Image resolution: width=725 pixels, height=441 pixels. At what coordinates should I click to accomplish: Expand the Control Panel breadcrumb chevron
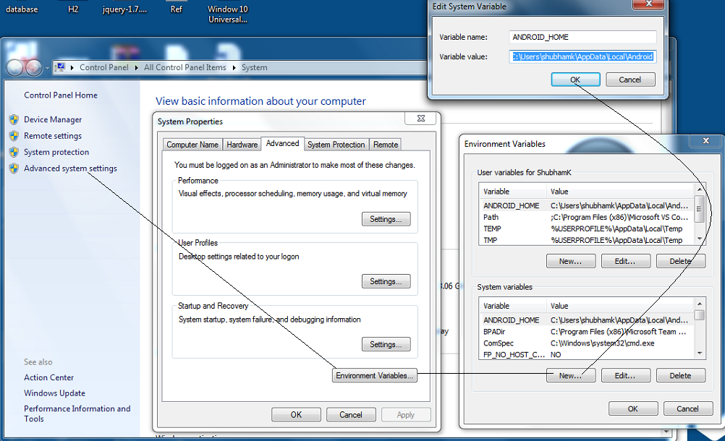pos(136,67)
